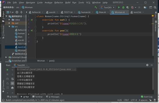Click the UTF-8 encoding in status bar
This screenshot has height=103, width=159.
(134, 100)
